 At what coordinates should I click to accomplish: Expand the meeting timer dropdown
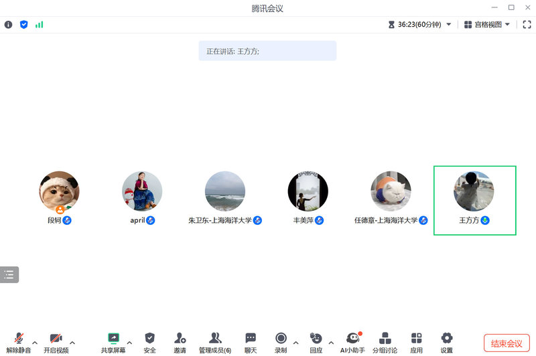tap(448, 25)
